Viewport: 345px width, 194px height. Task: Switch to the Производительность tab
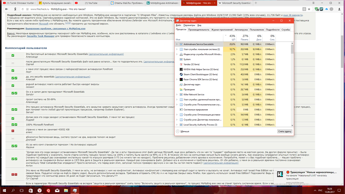[199, 30]
